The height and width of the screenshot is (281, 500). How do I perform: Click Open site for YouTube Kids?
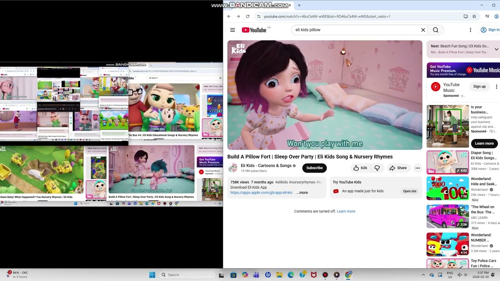coord(410,191)
